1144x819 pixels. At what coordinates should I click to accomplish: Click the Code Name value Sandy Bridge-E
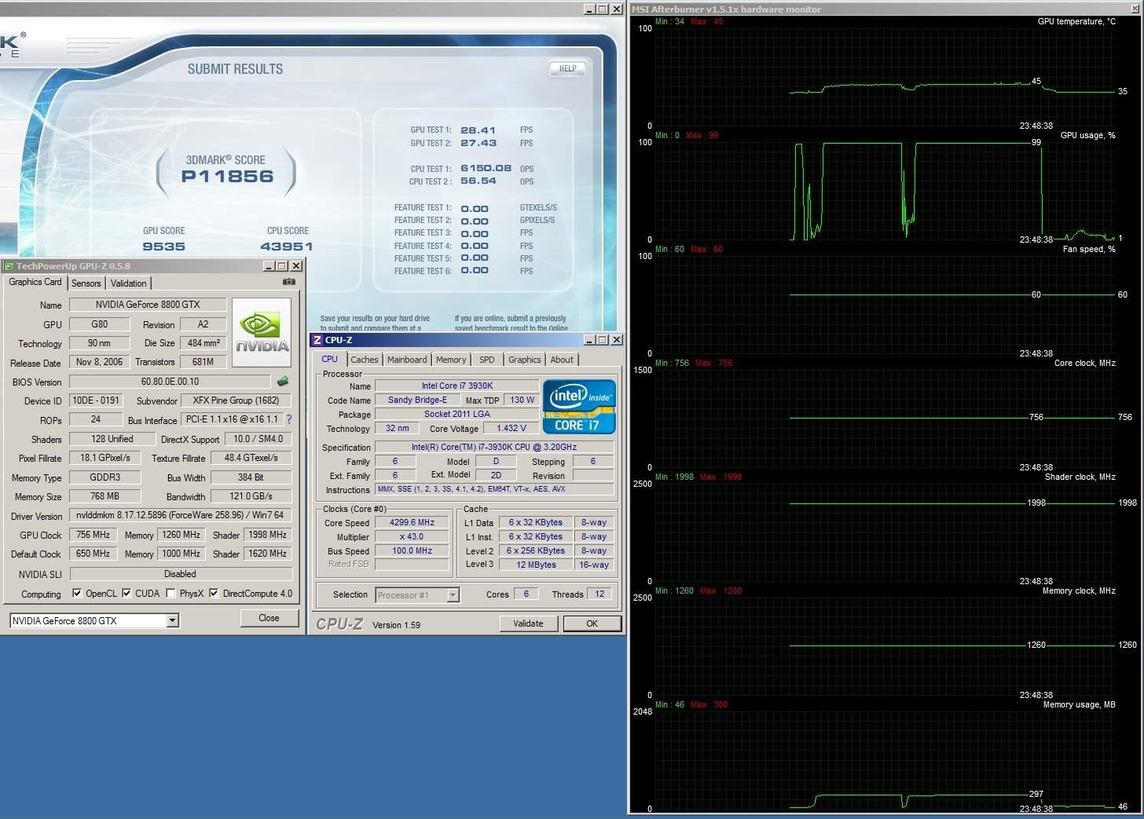coord(417,400)
